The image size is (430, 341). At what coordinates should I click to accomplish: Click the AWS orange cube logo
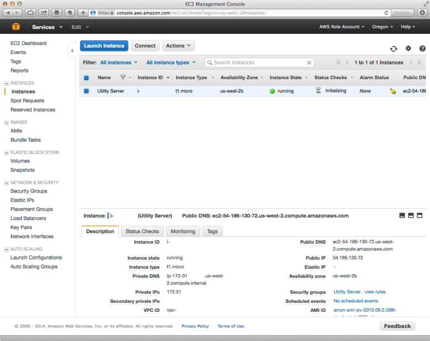tap(16, 27)
